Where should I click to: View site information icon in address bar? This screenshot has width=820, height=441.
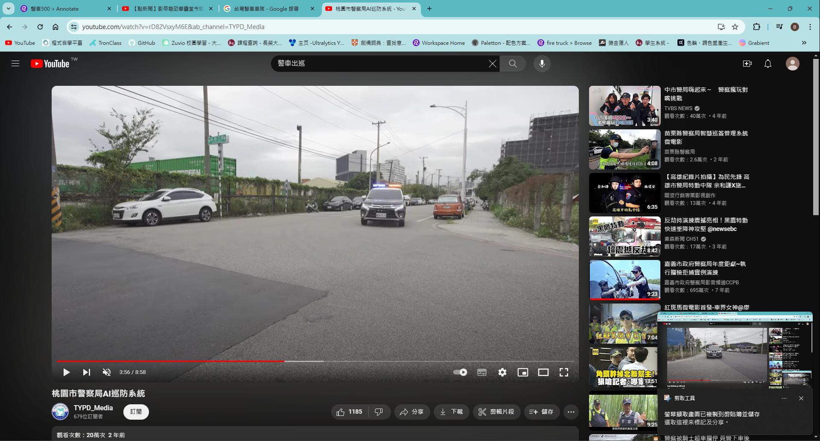tap(74, 27)
